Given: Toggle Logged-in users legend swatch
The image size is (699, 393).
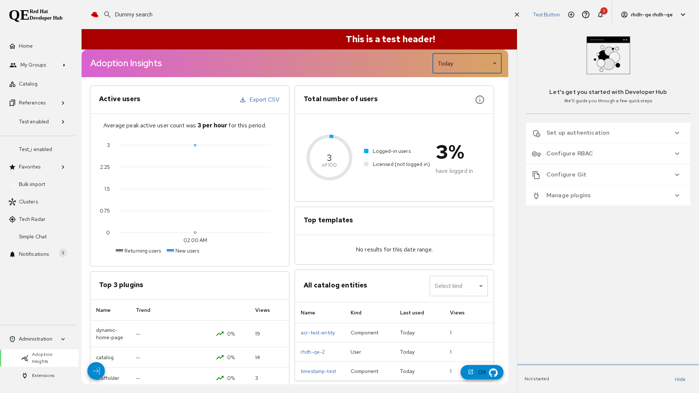Looking at the screenshot, I should (366, 151).
